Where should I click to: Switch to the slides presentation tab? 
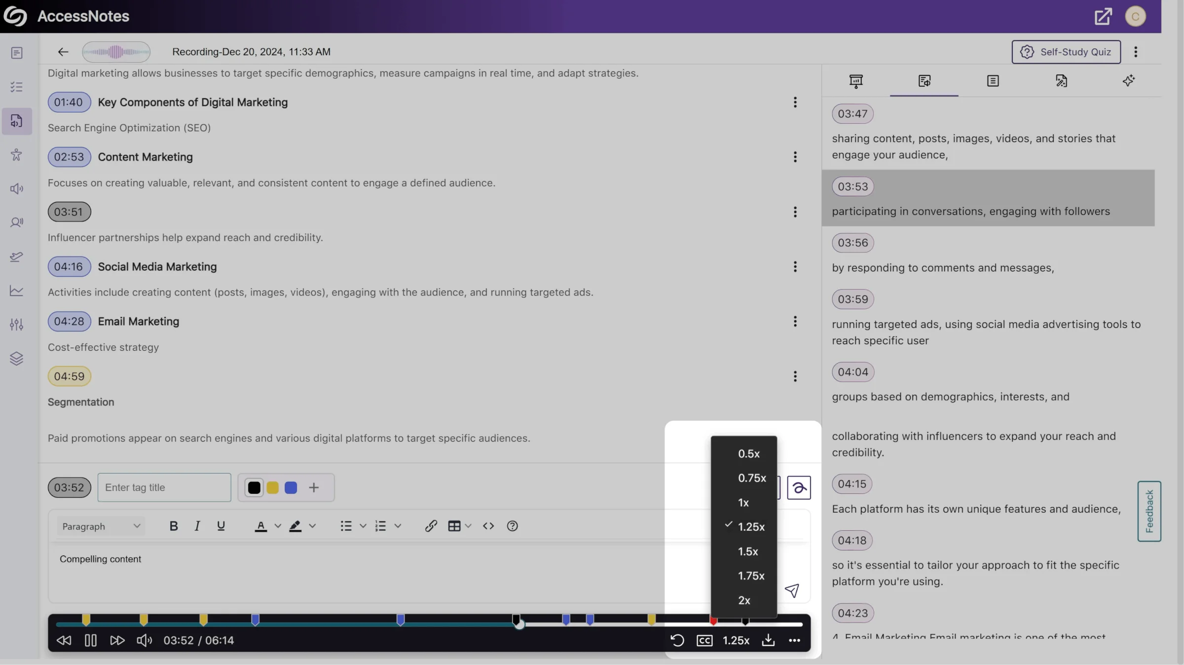pyautogui.click(x=856, y=81)
